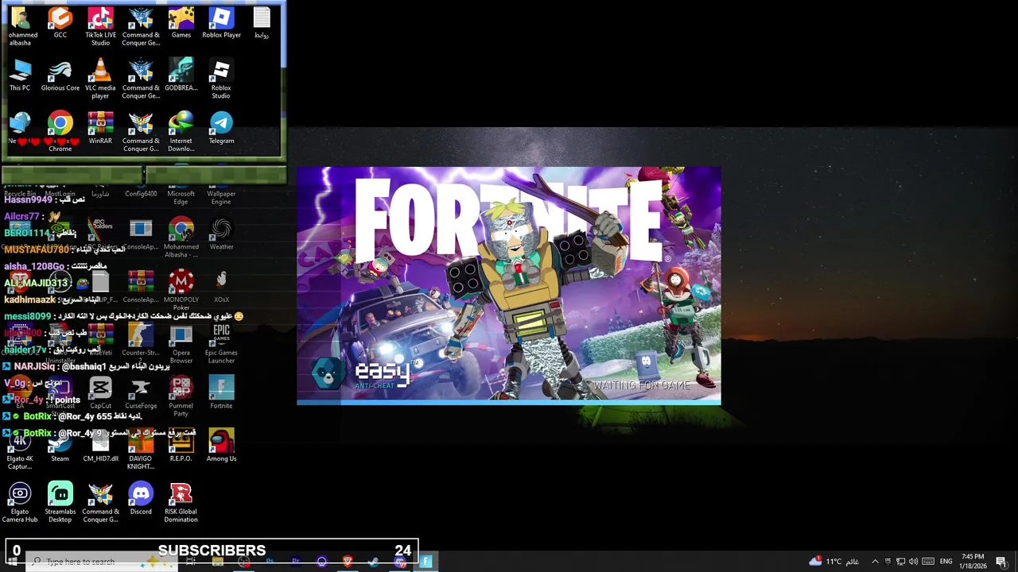Open network status tray icon
Screen dimensions: 1018x572
tap(900, 562)
